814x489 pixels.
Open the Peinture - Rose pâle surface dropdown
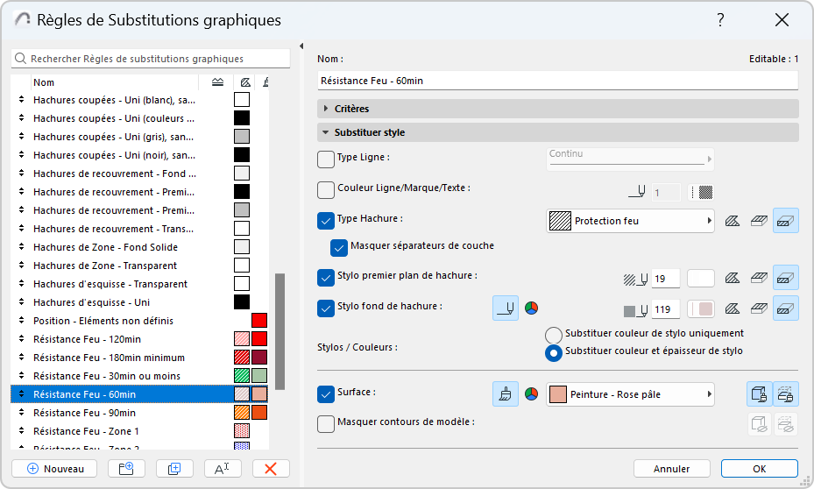(630, 394)
